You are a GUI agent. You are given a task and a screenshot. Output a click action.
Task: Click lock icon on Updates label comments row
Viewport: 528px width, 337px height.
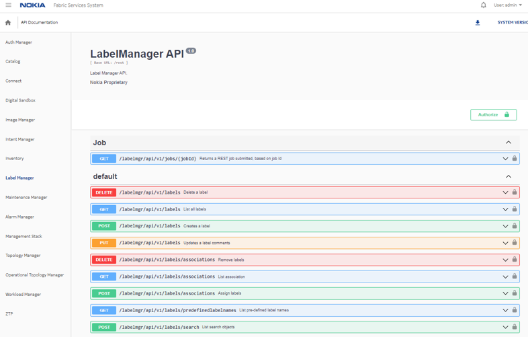coord(515,242)
